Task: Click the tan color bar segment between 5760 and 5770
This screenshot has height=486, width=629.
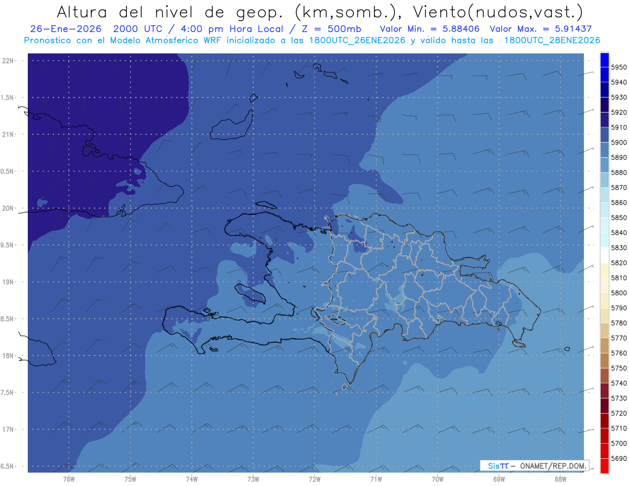Action: point(604,345)
